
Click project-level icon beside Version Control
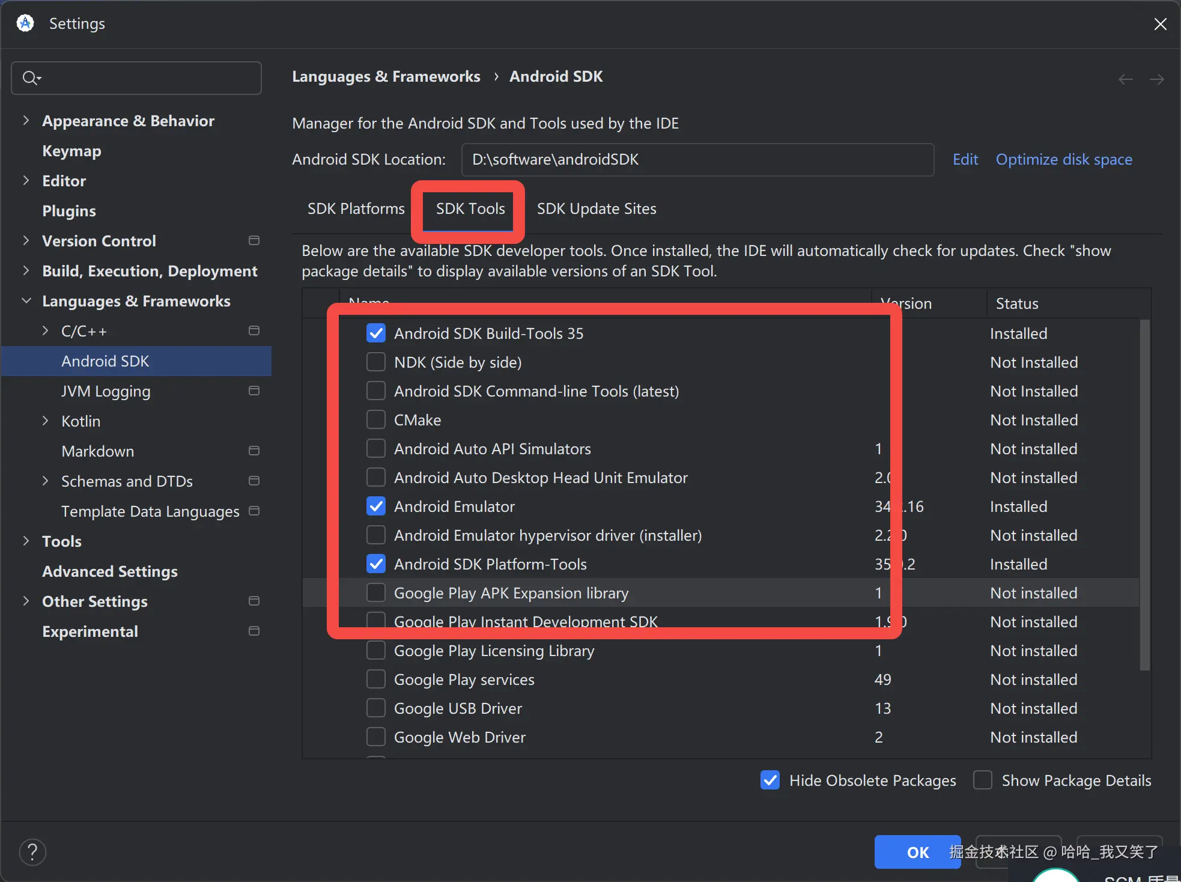[x=254, y=240]
